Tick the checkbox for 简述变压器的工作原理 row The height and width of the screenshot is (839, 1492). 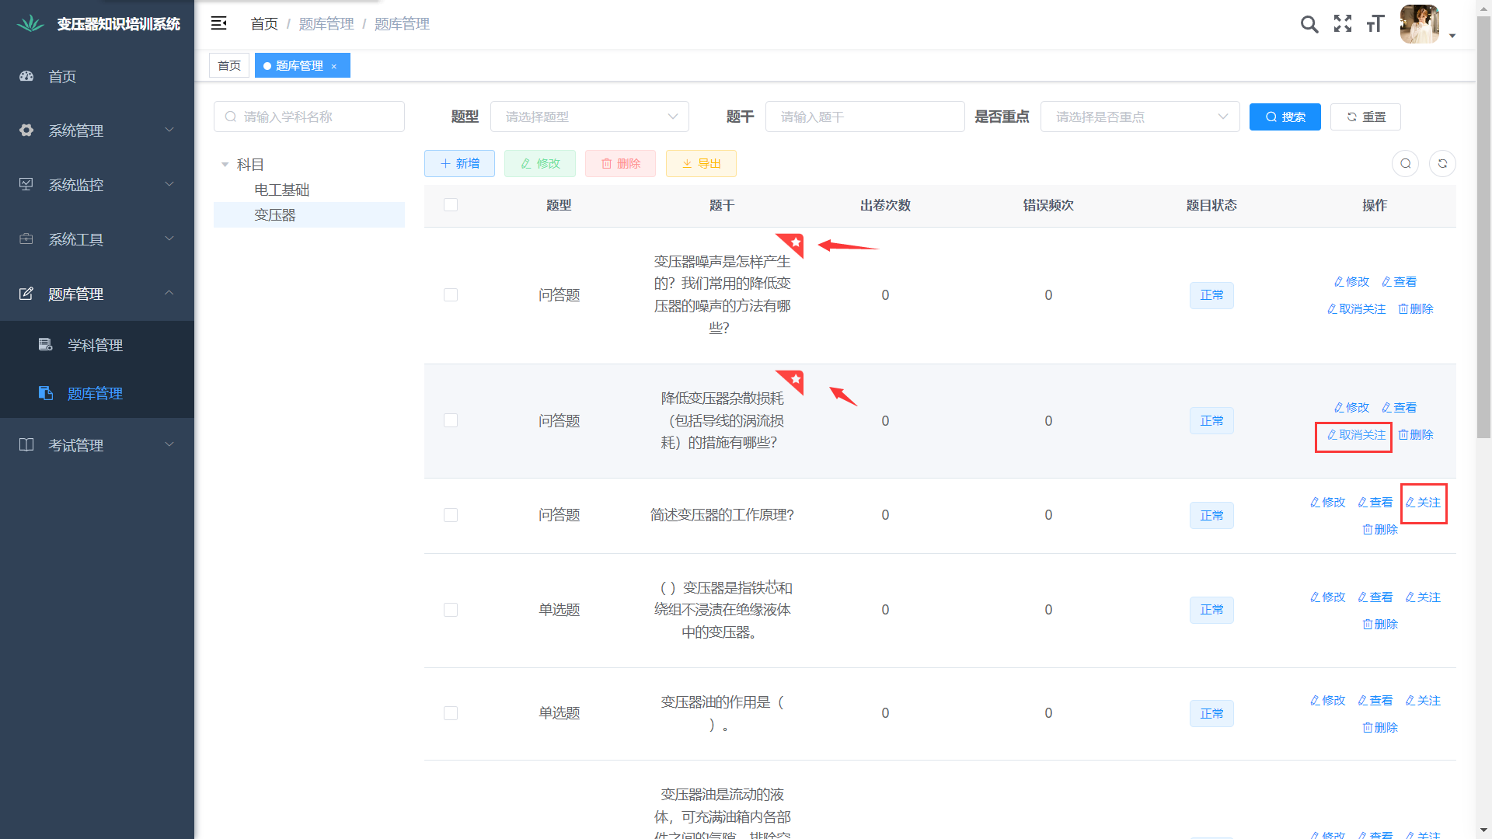coord(451,515)
